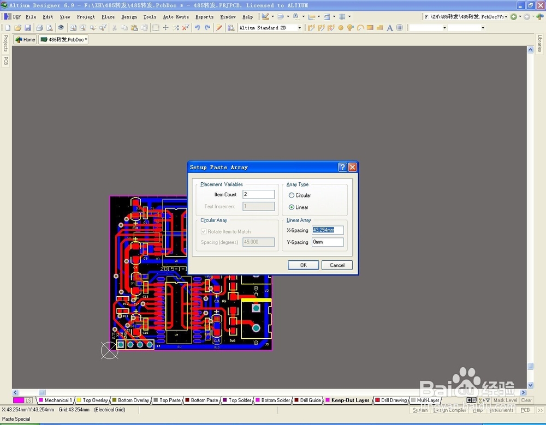Screen dimensions: 546x425
Task: Click Cancel in Setup Paste Array dialog
Action: pyautogui.click(x=337, y=265)
